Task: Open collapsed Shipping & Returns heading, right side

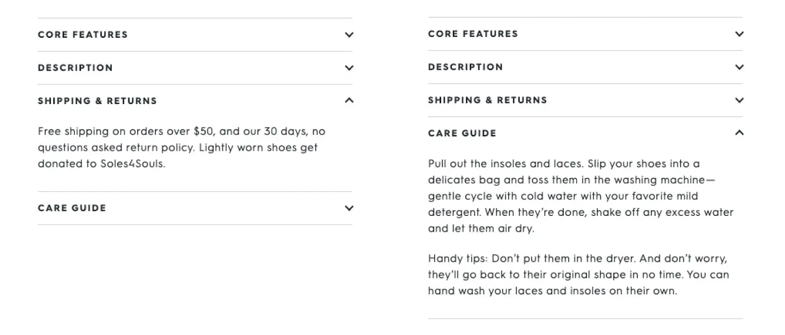Action: (488, 100)
